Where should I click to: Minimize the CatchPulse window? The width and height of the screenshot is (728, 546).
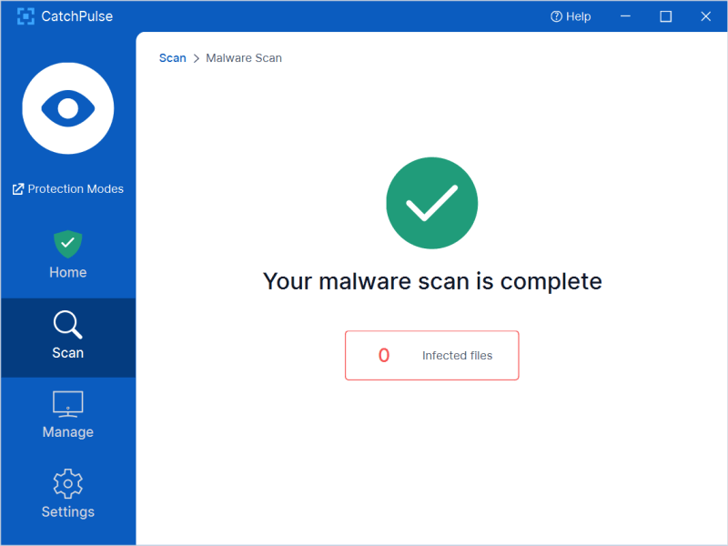pyautogui.click(x=625, y=16)
